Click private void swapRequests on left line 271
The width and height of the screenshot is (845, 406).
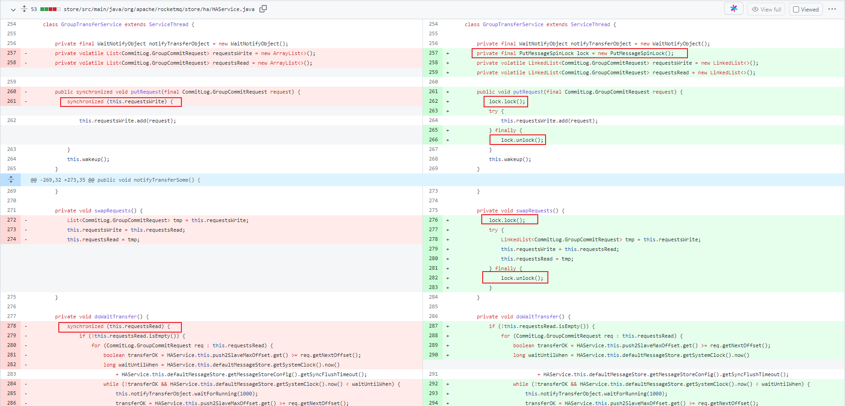[99, 211]
